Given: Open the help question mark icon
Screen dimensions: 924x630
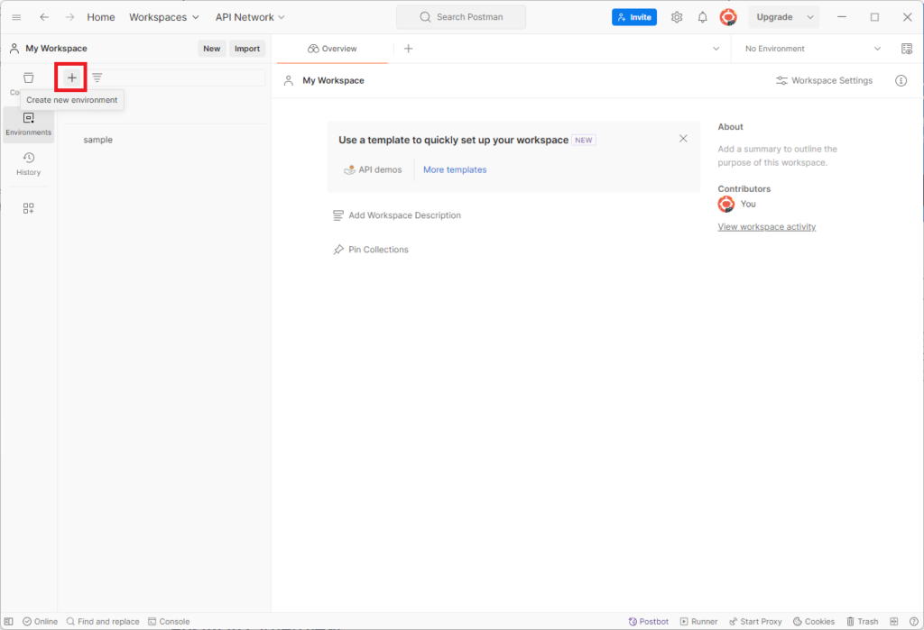Looking at the screenshot, I should pyautogui.click(x=914, y=621).
